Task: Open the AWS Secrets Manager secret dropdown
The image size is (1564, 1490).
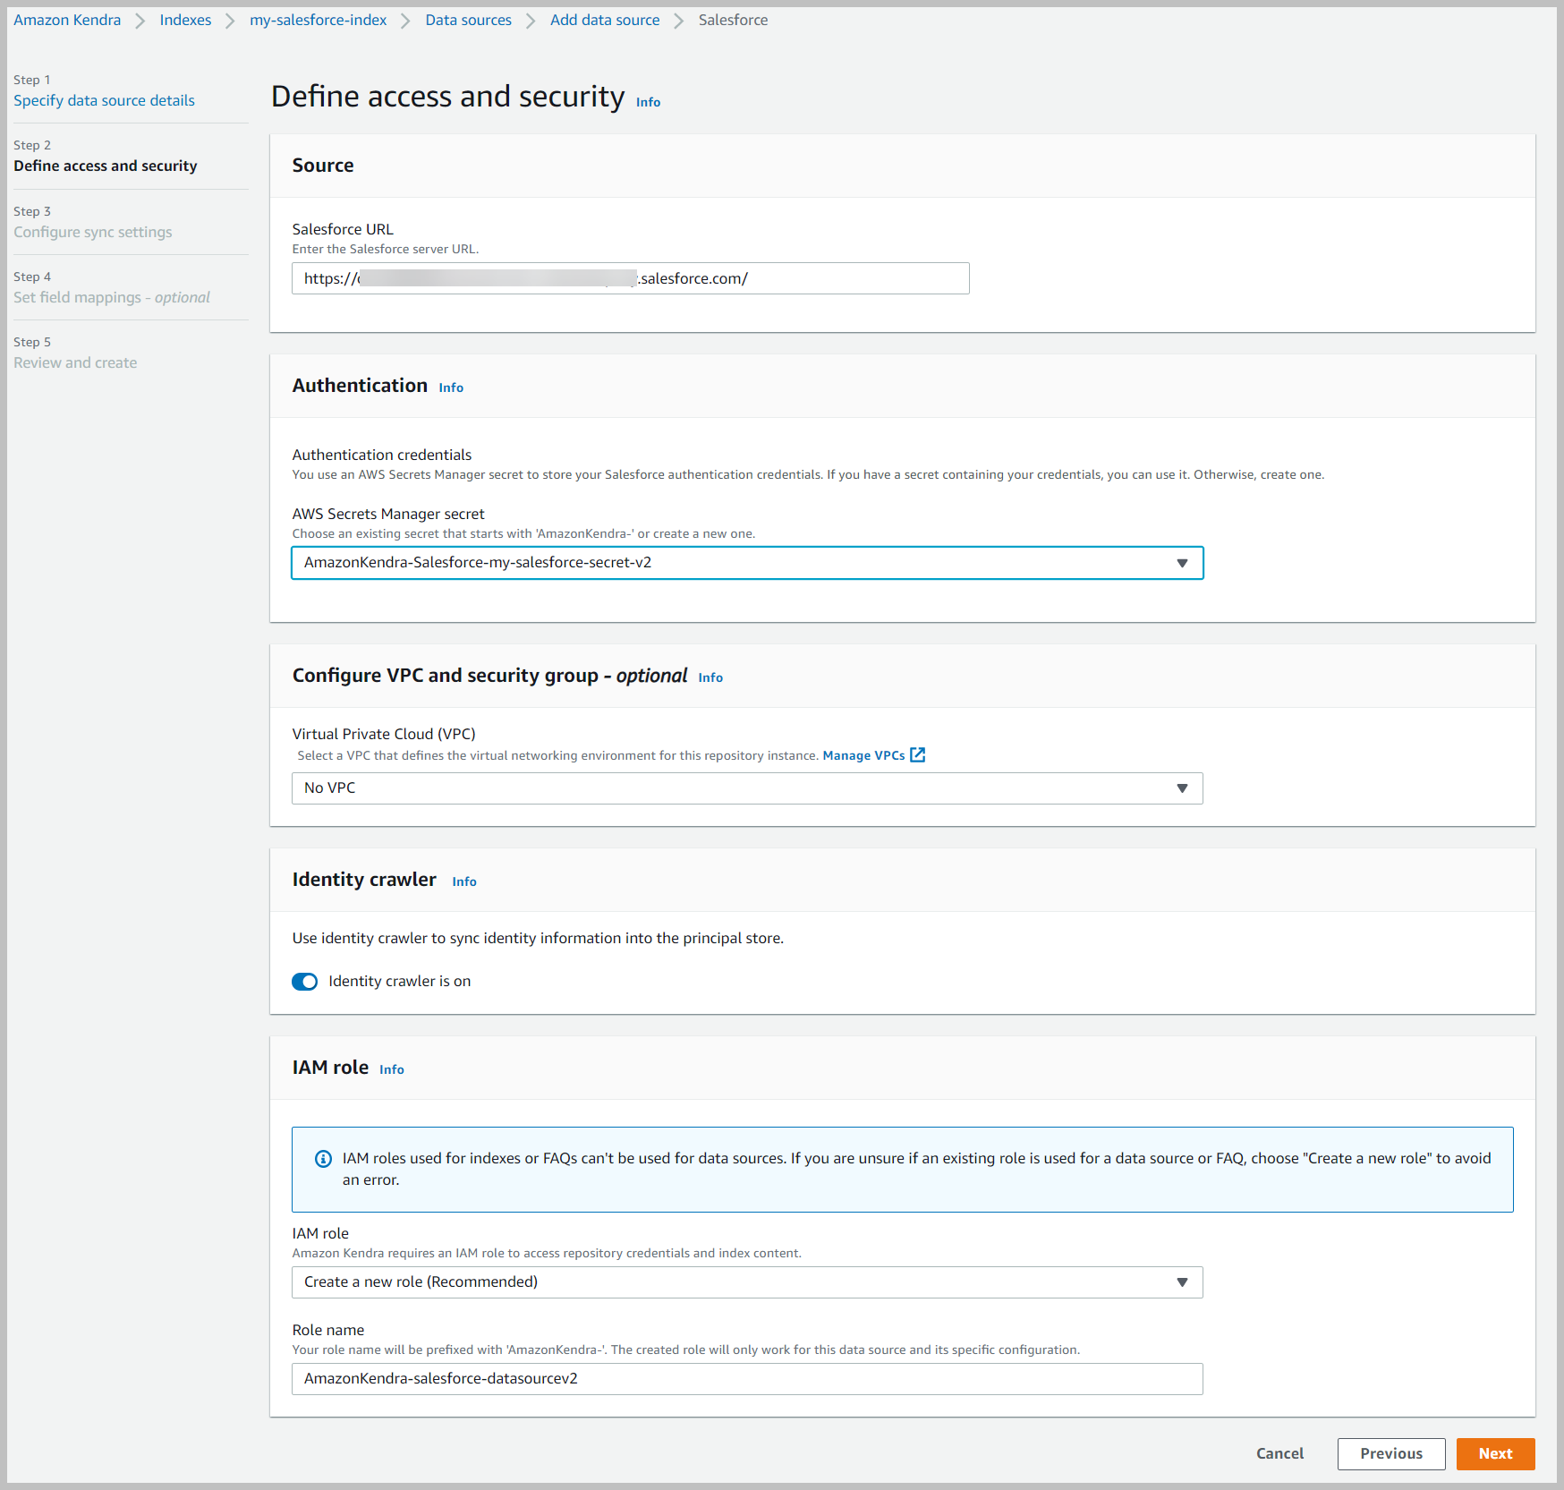Action: point(747,563)
